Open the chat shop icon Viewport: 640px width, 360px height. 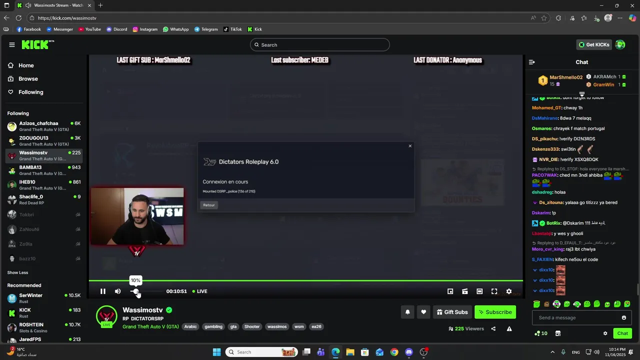558,333
